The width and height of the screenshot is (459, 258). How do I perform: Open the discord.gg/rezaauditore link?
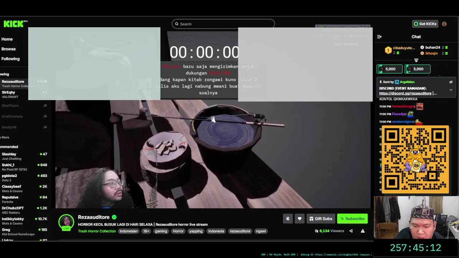coord(405,94)
